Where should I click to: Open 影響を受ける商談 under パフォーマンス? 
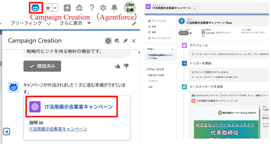(156, 75)
